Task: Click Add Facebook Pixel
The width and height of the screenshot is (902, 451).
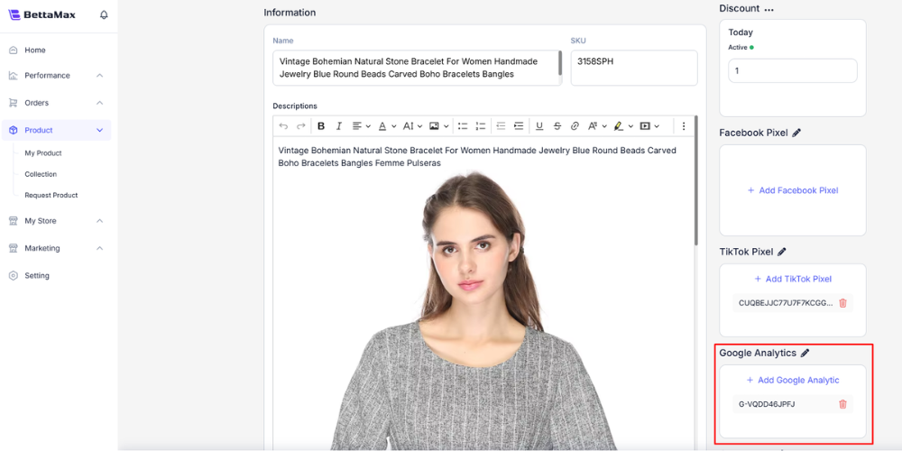Action: 793,190
